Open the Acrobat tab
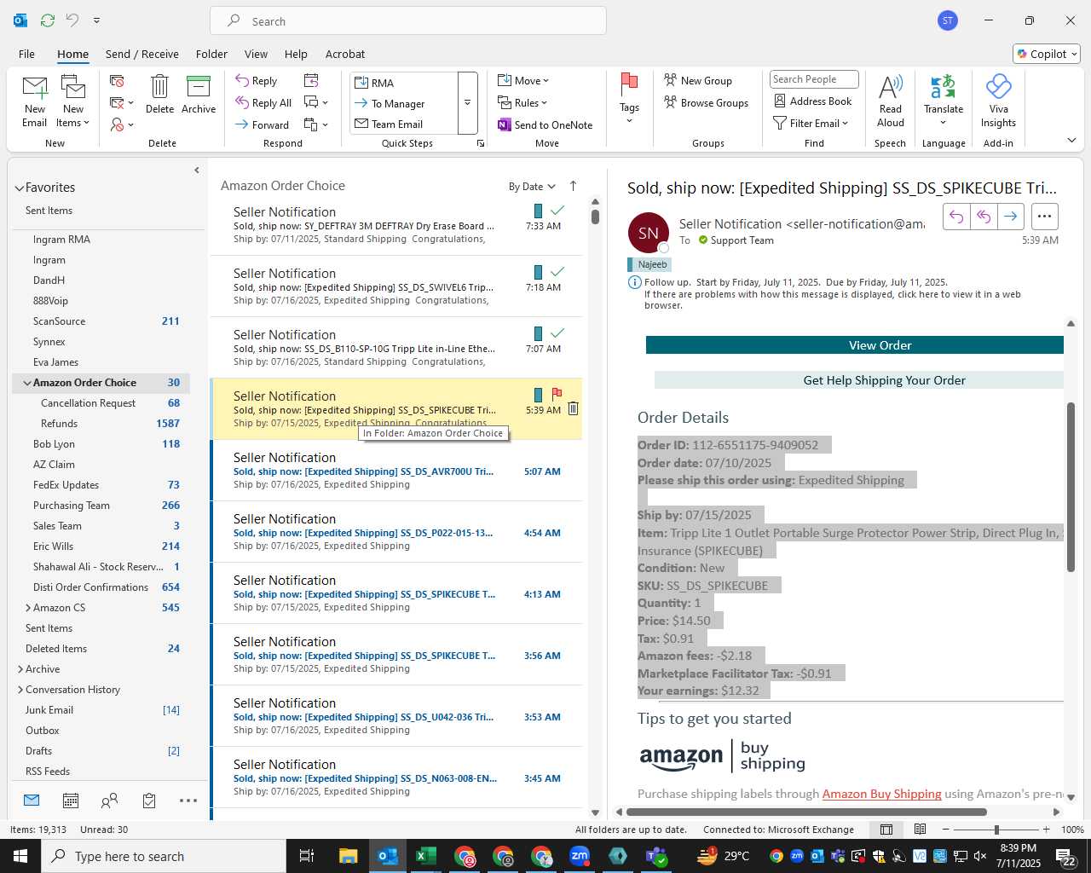The width and height of the screenshot is (1091, 873). click(345, 54)
